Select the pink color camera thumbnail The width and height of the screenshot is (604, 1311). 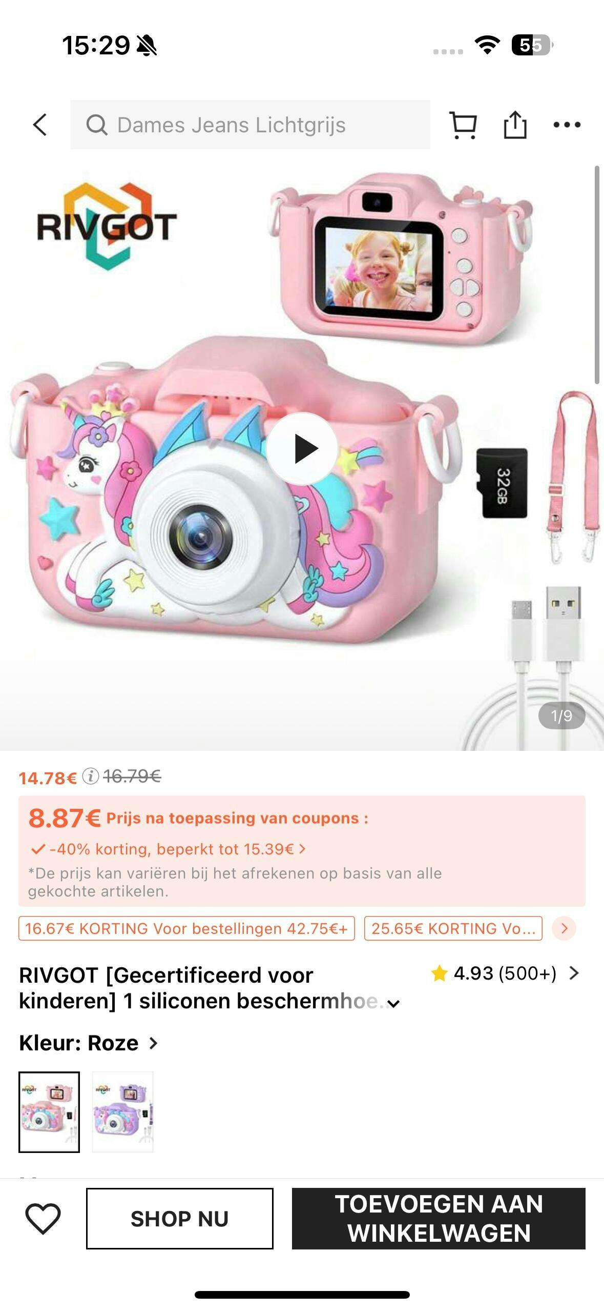49,1112
